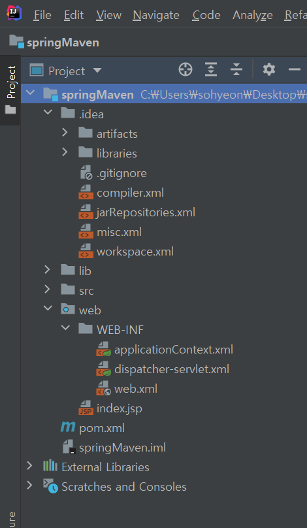Toggle the vertical Project tool window tab
Viewport: 307px width, 528px height.
point(10,90)
